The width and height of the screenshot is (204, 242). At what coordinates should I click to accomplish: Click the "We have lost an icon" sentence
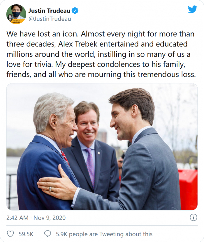(x=42, y=34)
